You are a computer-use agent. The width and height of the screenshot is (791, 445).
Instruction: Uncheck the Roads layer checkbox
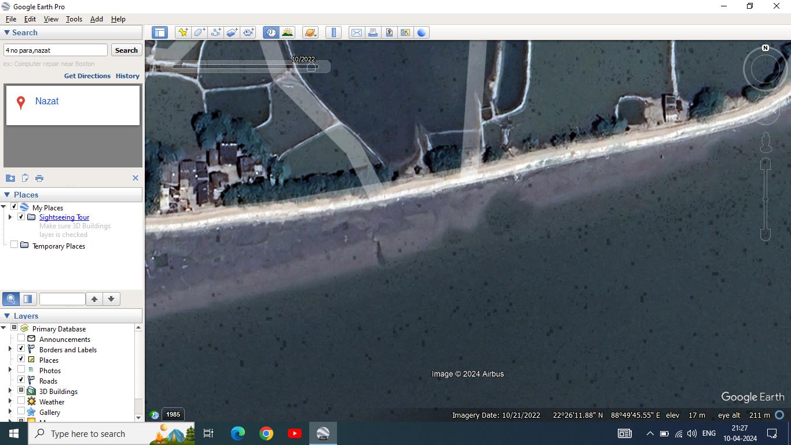[21, 381]
